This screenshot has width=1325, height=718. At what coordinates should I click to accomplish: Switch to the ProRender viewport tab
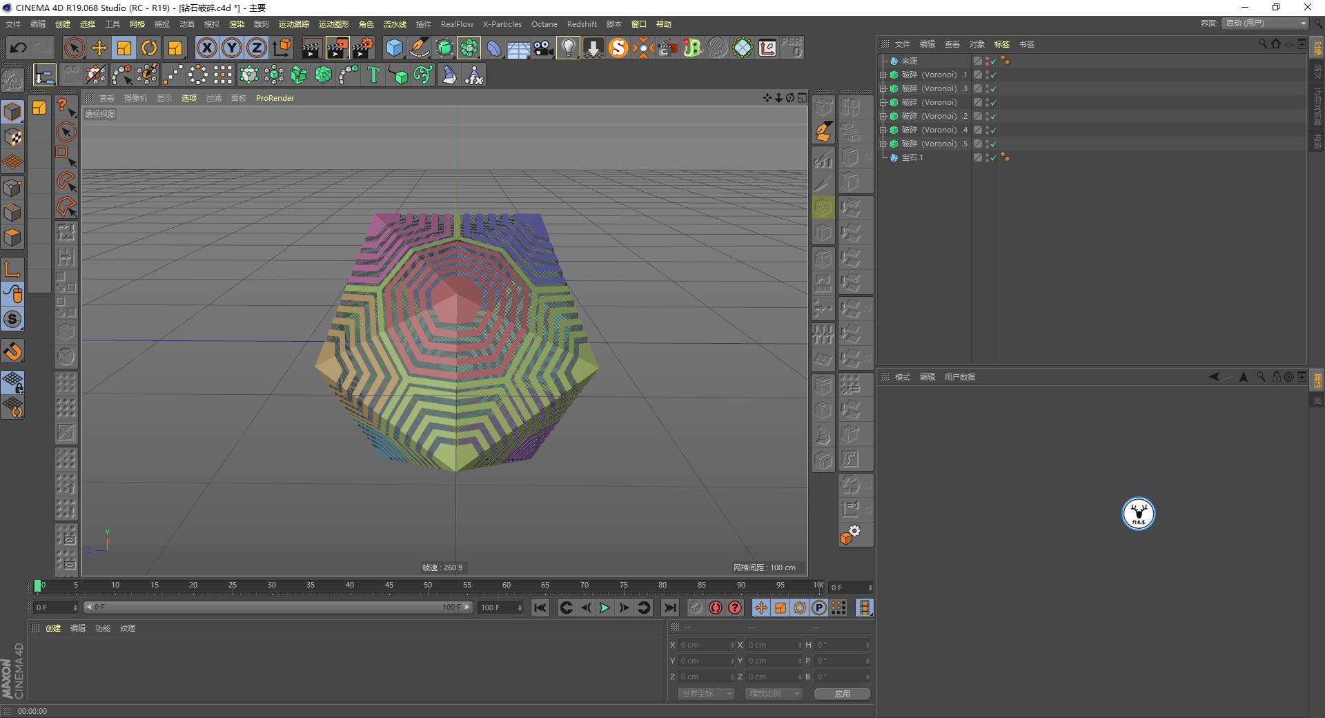coord(275,97)
